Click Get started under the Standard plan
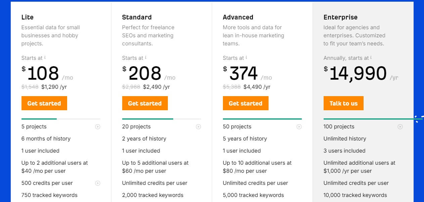The height and width of the screenshot is (202, 424). pos(145,103)
